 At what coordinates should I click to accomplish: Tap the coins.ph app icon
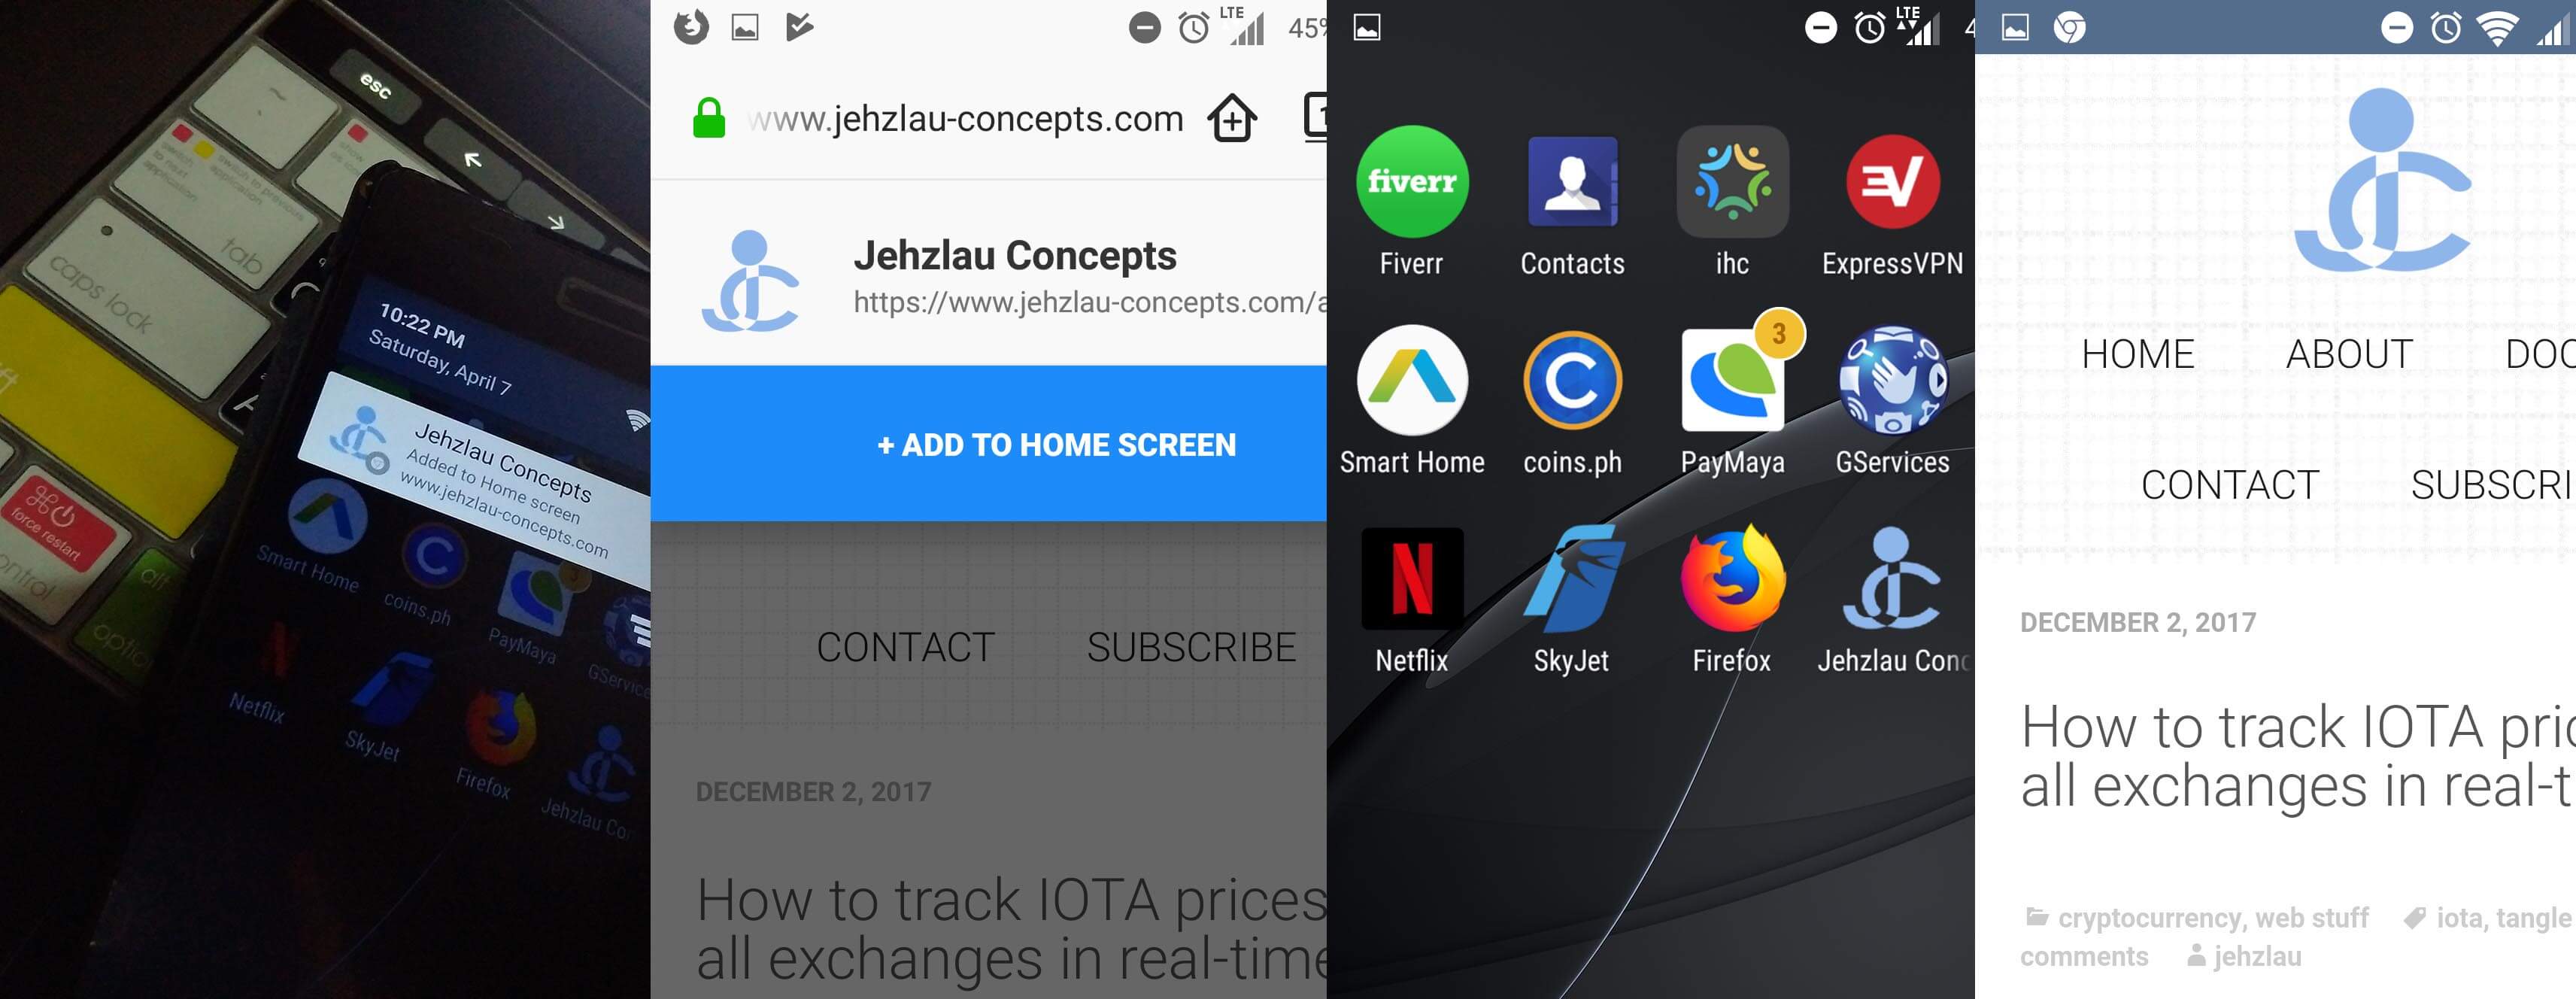point(1572,380)
